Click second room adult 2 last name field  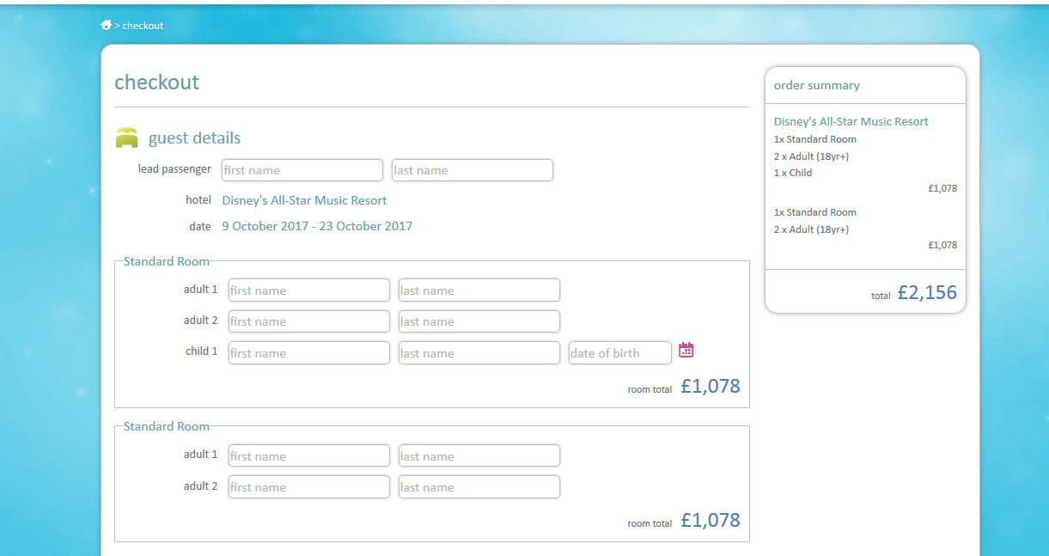[x=479, y=487]
